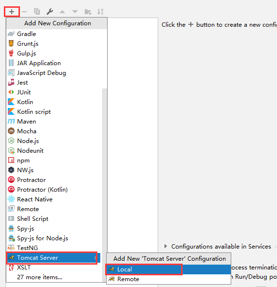Select Protractor (Kotlin) entry
Viewport: 277px width, 287px height.
click(55, 189)
